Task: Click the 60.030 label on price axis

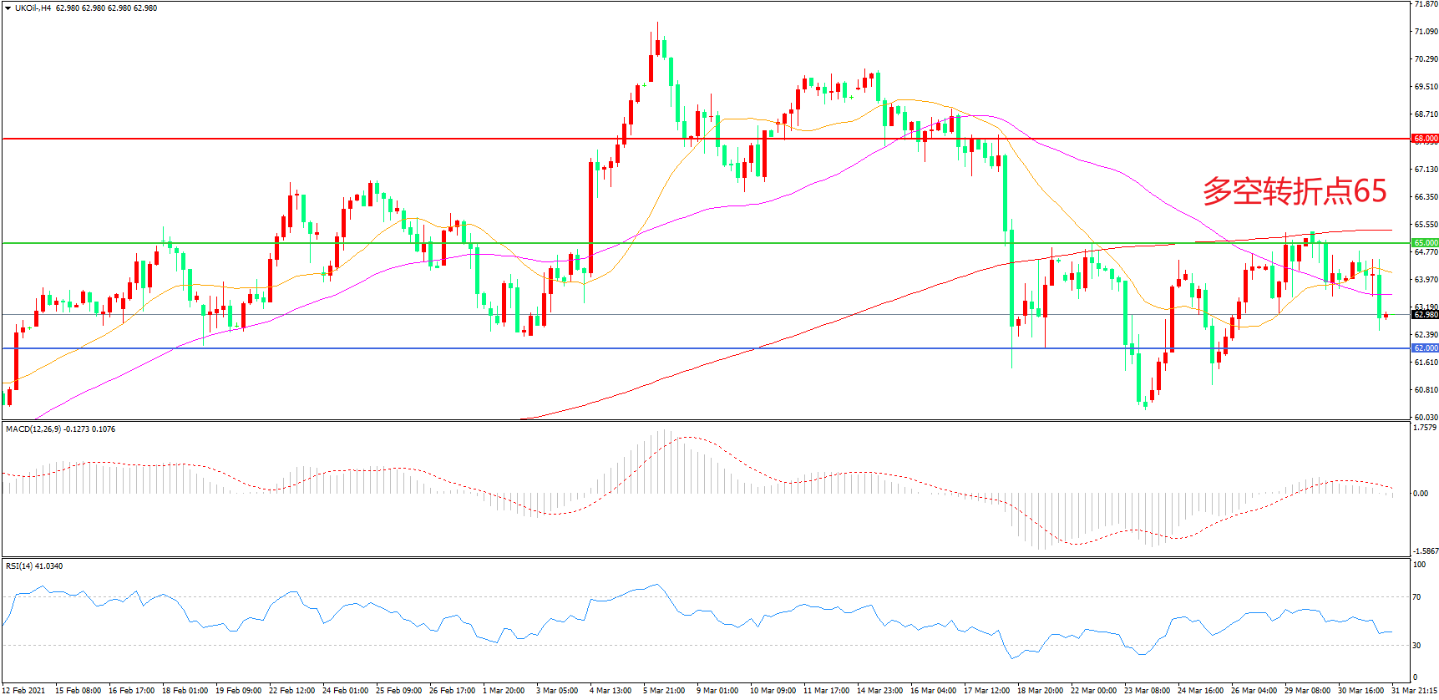Action: point(1425,418)
